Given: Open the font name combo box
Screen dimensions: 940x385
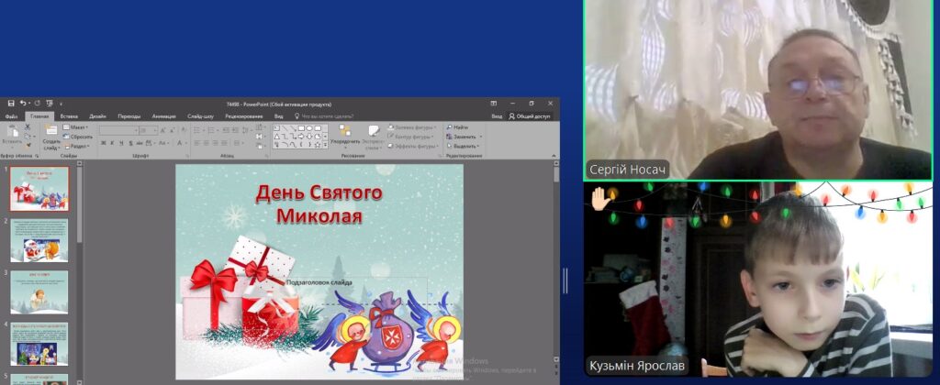Looking at the screenshot, I should (x=118, y=130).
